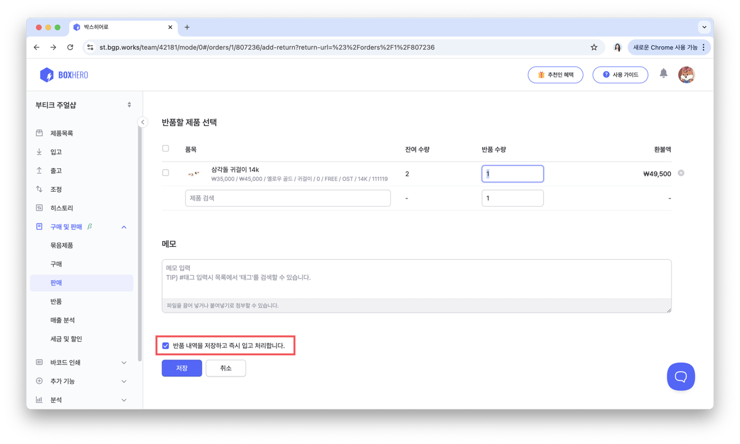Remove the 삼각돌 귀걸이 item row

[681, 173]
